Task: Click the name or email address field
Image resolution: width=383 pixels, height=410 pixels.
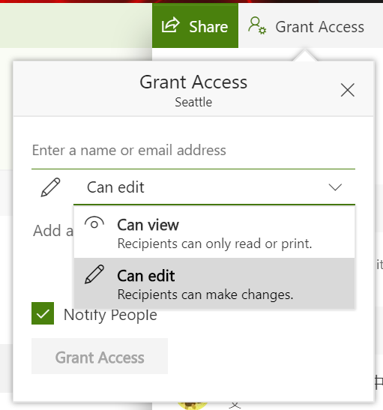Action: coord(193,151)
